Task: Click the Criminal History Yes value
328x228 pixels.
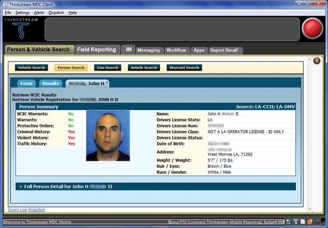Action: [x=72, y=132]
